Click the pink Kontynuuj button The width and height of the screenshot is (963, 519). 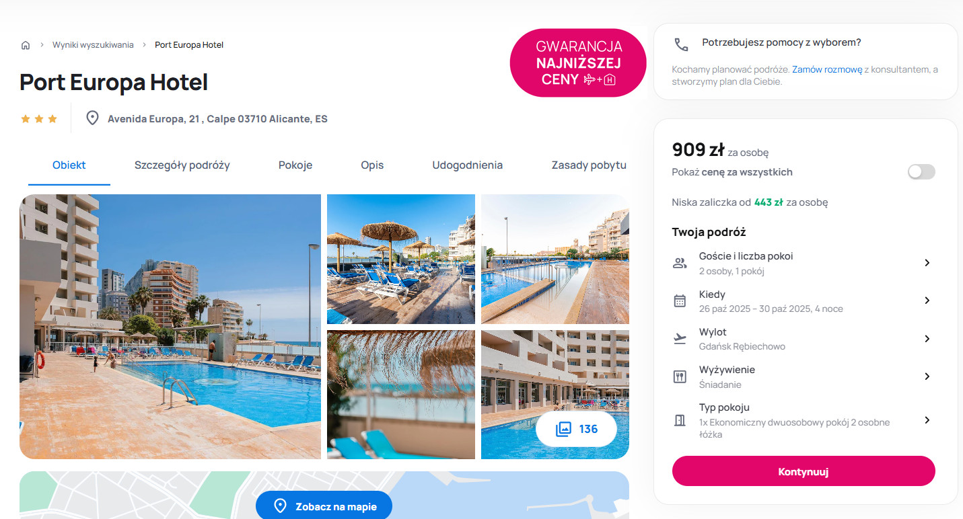804,471
